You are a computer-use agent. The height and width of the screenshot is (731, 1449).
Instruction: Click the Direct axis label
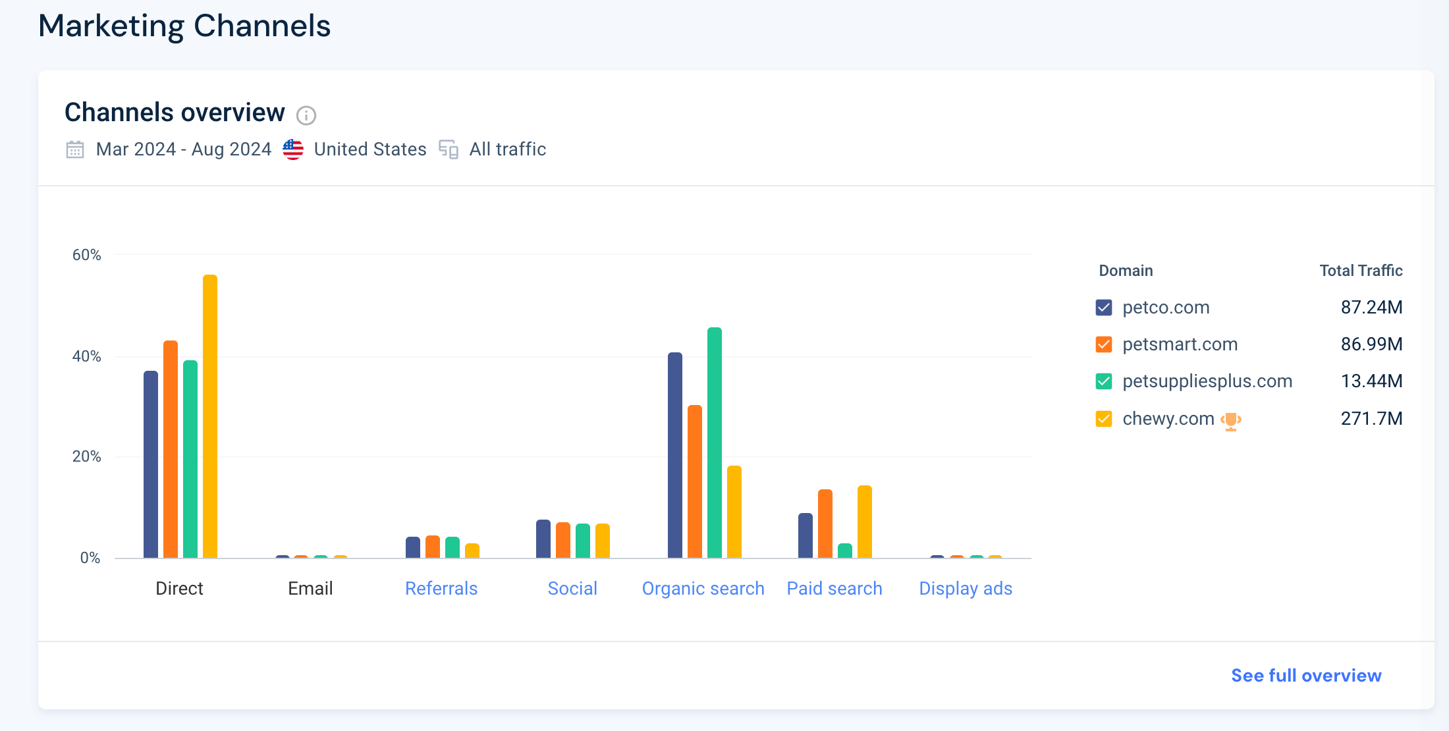(x=179, y=589)
